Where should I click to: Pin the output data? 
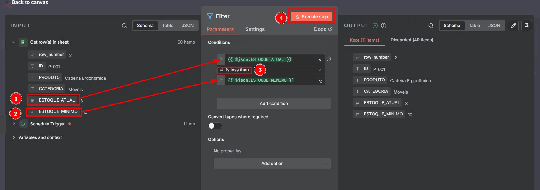coord(527,26)
